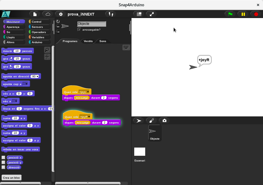Toggle arrossegable? checkbox
This screenshot has height=185, width=263.
pyautogui.click(x=79, y=30)
